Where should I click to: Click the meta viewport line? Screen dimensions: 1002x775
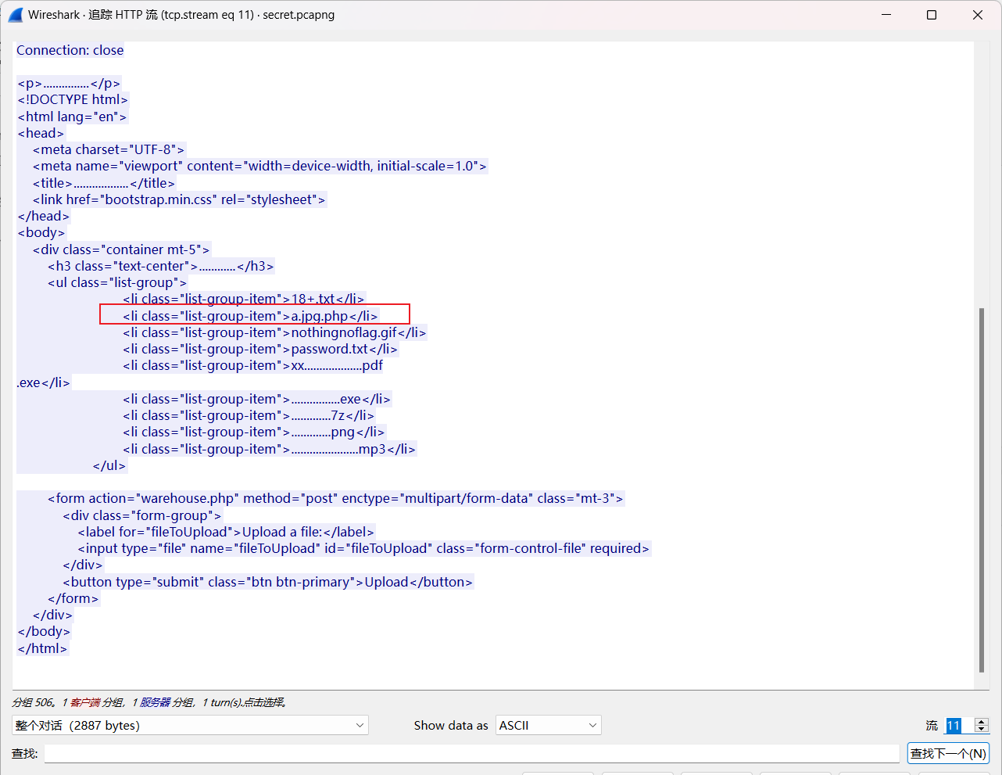point(259,166)
